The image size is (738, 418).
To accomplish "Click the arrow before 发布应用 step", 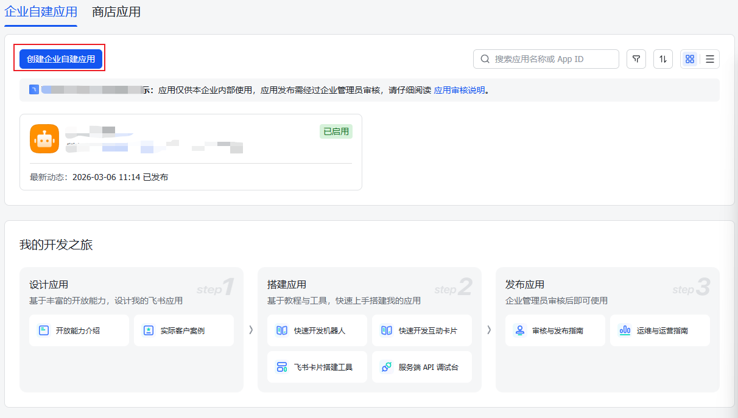I will click(488, 330).
